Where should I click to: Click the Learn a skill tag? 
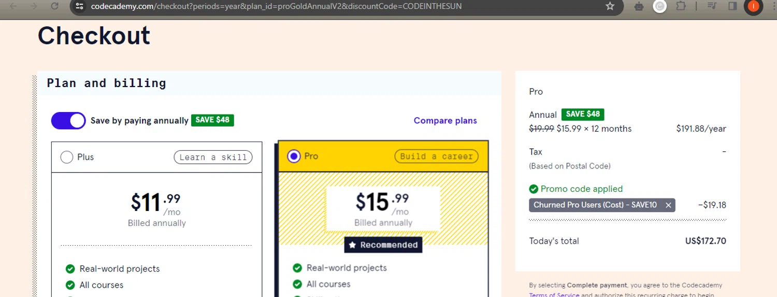213,157
